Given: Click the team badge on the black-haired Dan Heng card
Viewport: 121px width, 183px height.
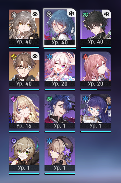Looking at the screenshot, I should 107,14.
